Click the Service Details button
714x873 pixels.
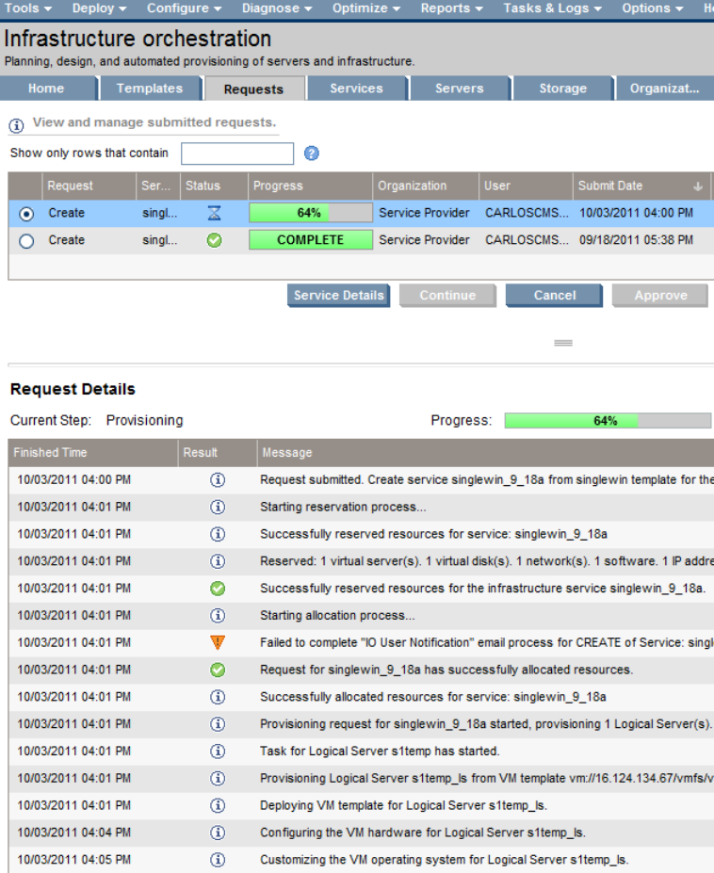(x=338, y=296)
